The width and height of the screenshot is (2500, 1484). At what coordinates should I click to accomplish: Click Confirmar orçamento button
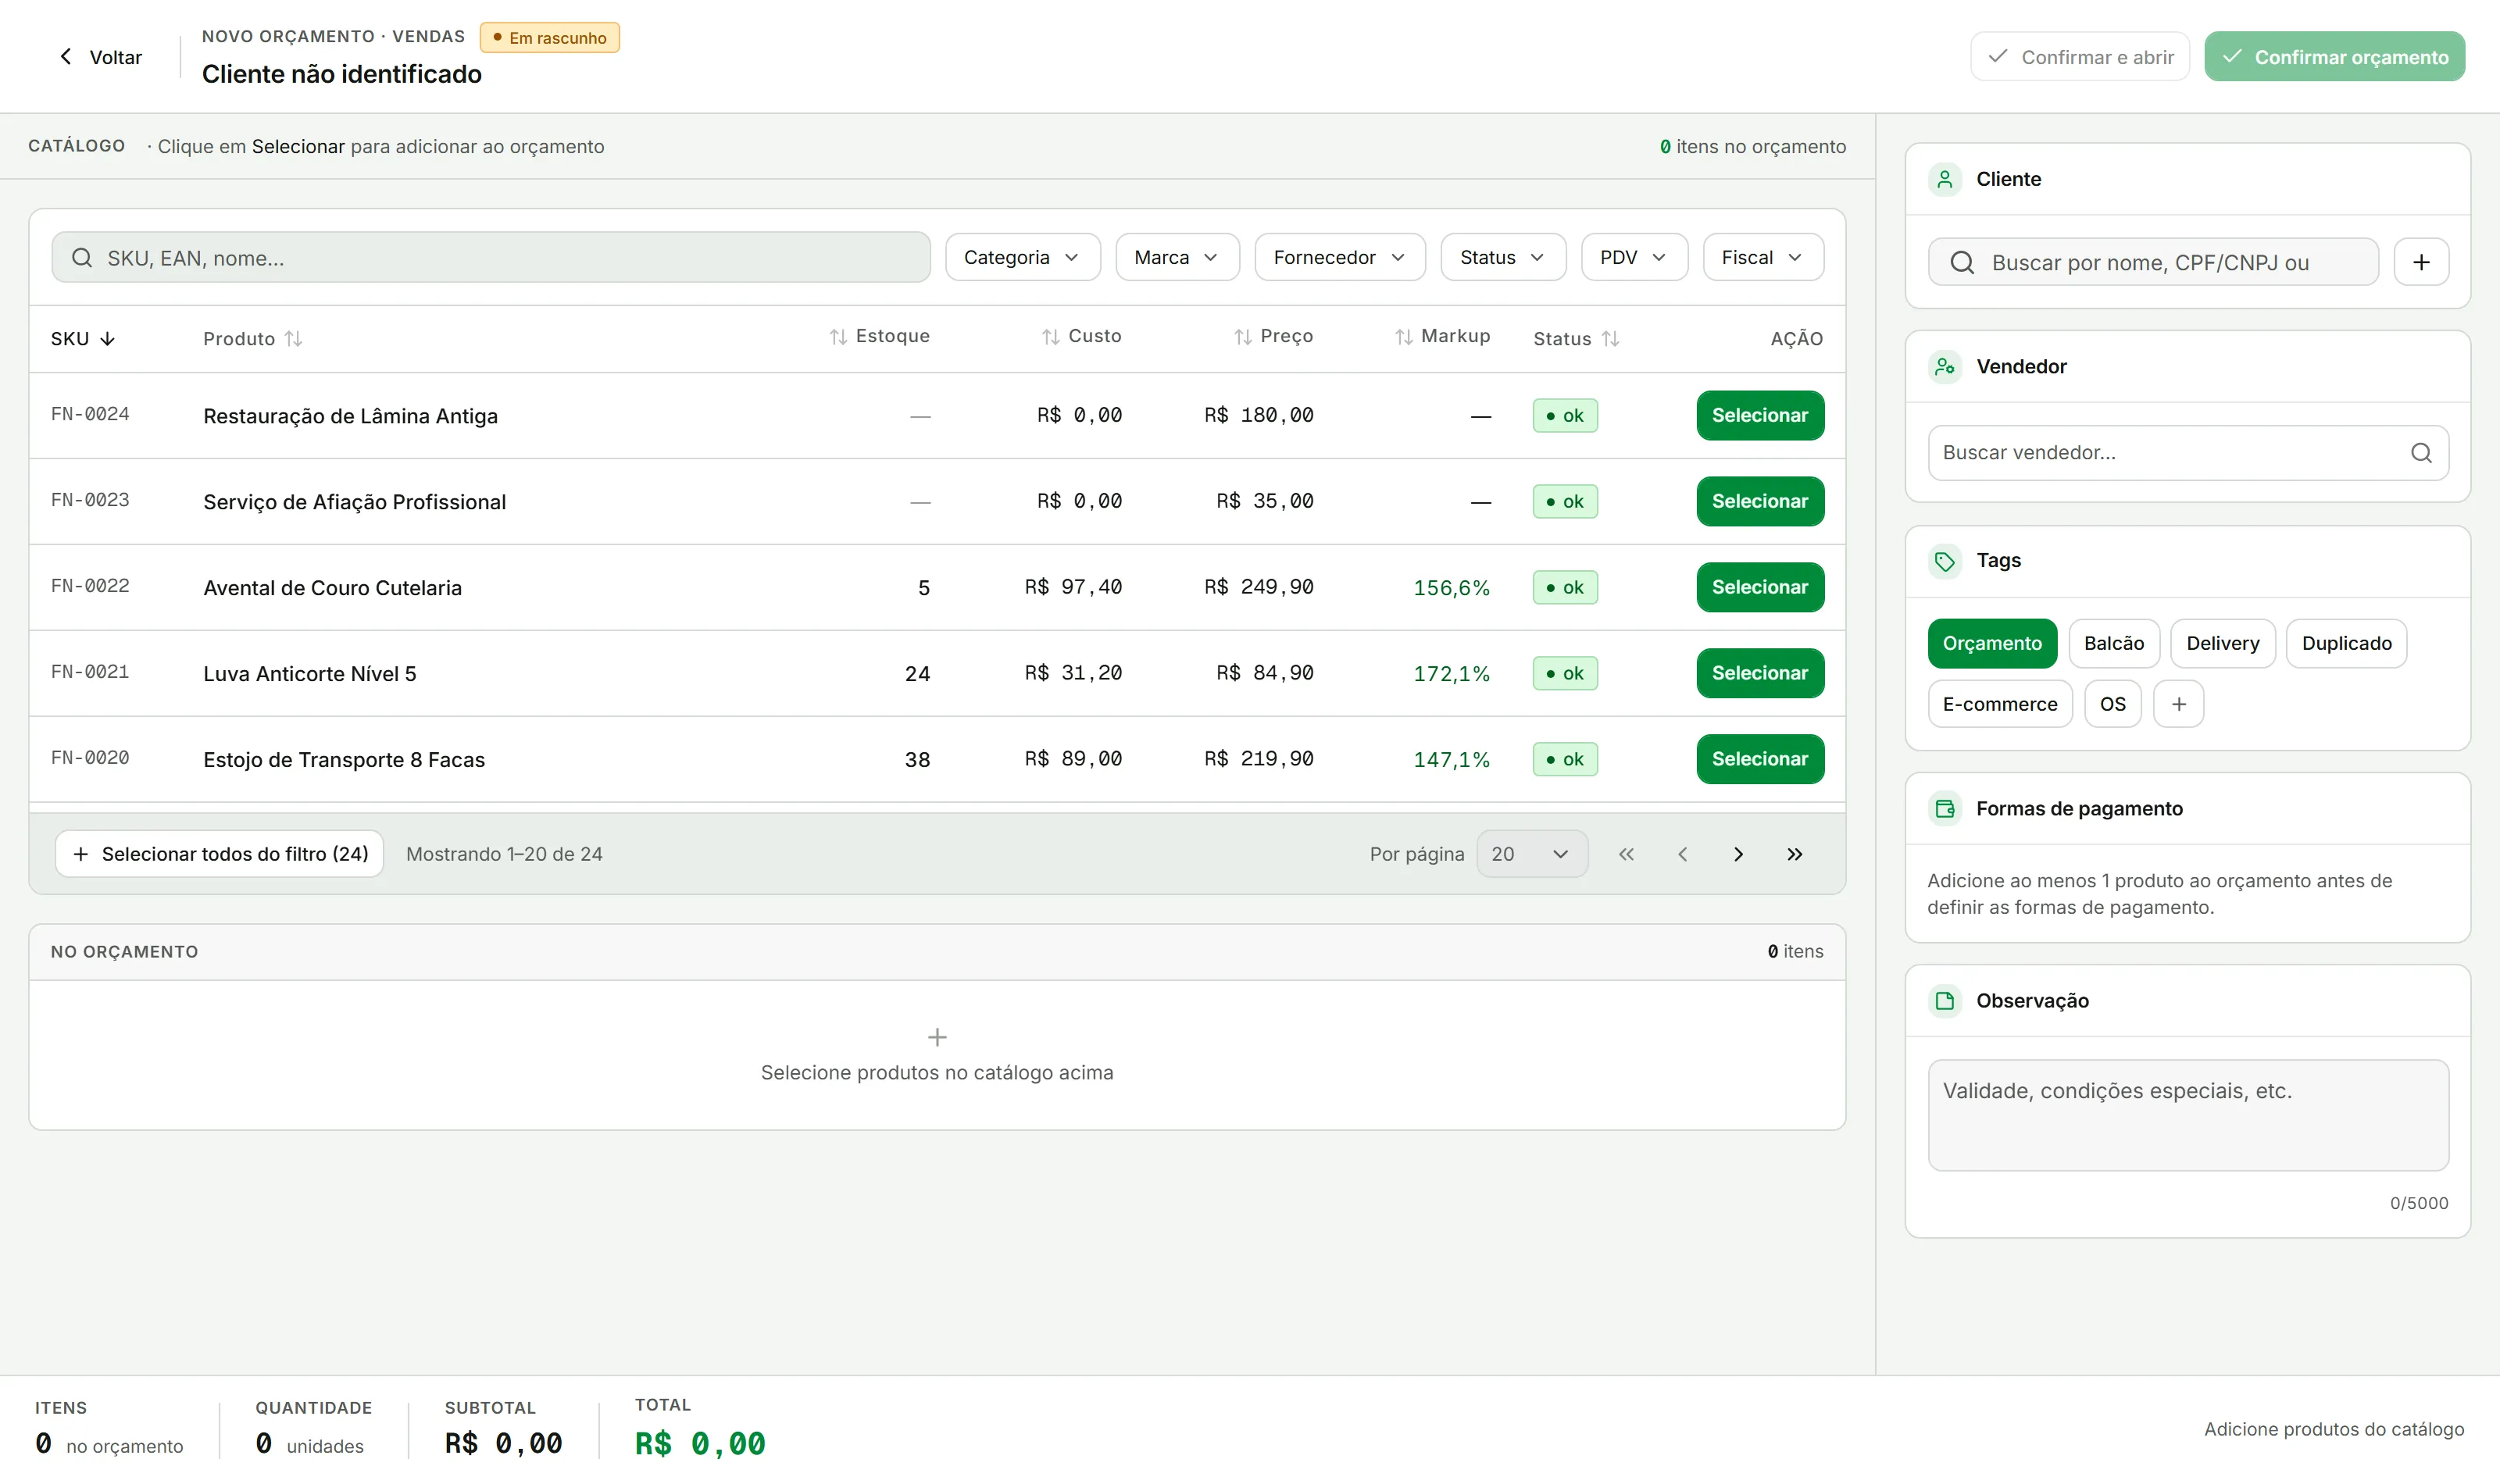(2334, 57)
